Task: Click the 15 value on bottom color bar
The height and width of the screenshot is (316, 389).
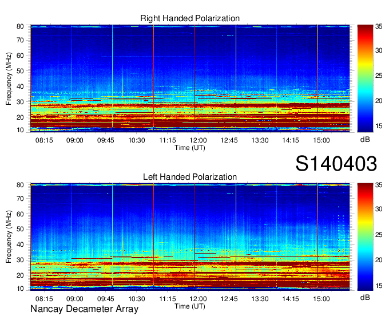Action: click(x=379, y=286)
